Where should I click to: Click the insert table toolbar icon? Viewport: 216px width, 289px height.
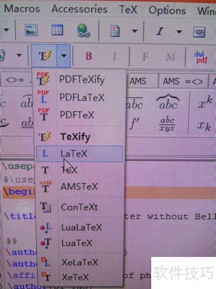(x=57, y=30)
